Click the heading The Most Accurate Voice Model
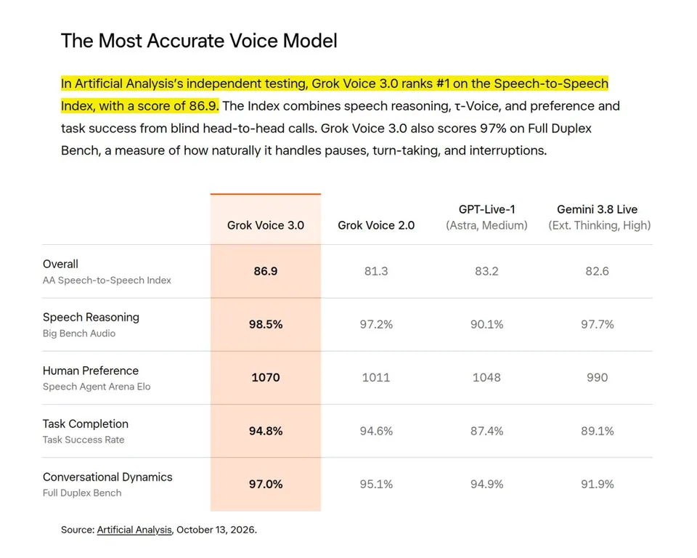Image resolution: width=697 pixels, height=558 pixels. [199, 41]
